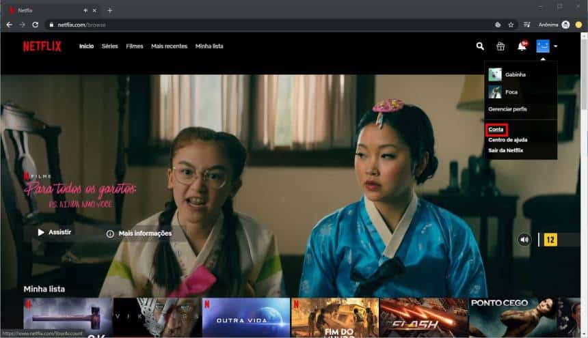Image resolution: width=588 pixels, height=338 pixels.
Task: Open the Outra Vida thumbnail
Action: click(x=246, y=318)
